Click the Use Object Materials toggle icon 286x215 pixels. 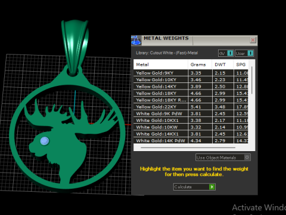(x=247, y=158)
